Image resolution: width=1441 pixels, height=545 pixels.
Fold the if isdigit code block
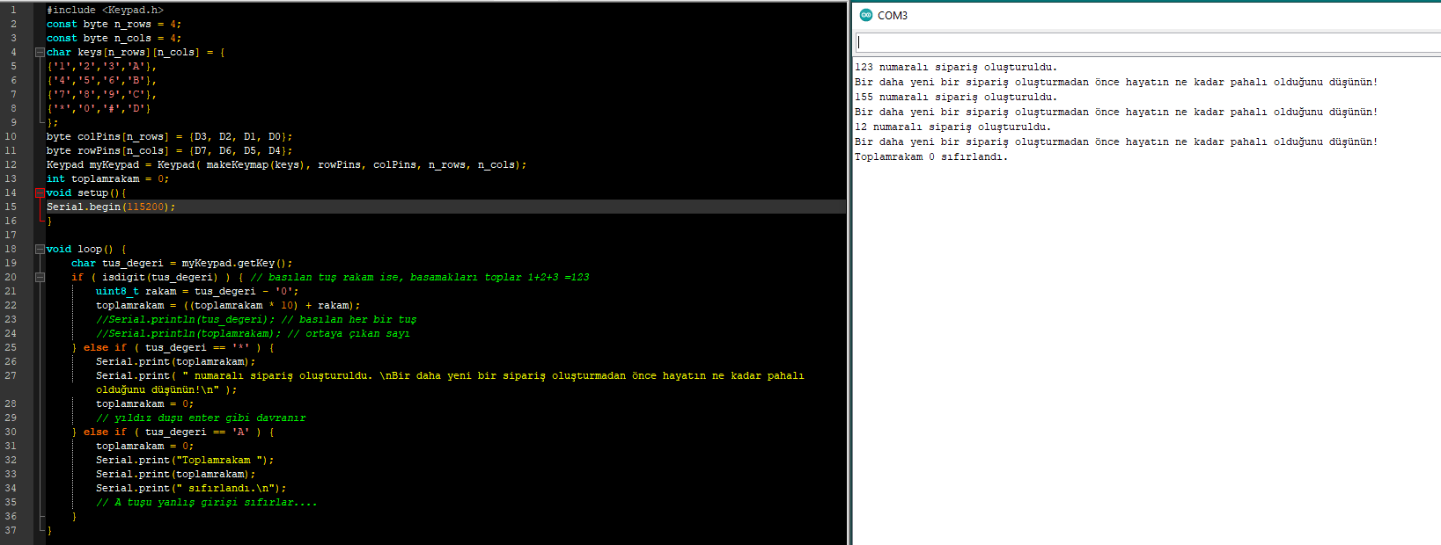40,278
